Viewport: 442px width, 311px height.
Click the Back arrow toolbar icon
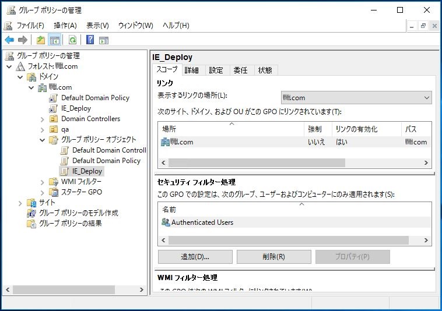pos(9,40)
